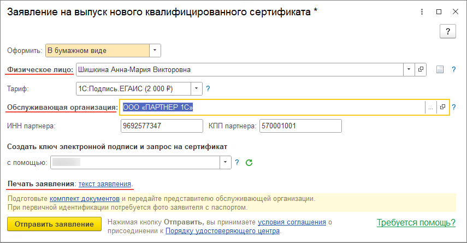The height and width of the screenshot is (243, 467).
Task: Click the help mark beside the 'с помощью' field
Action: (237, 162)
